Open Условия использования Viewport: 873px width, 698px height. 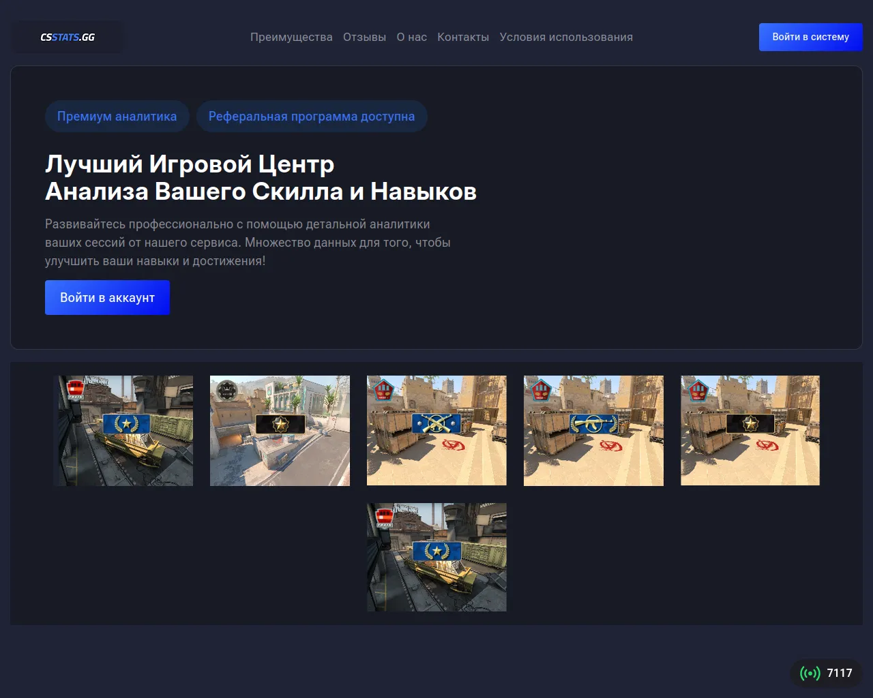[x=566, y=37]
